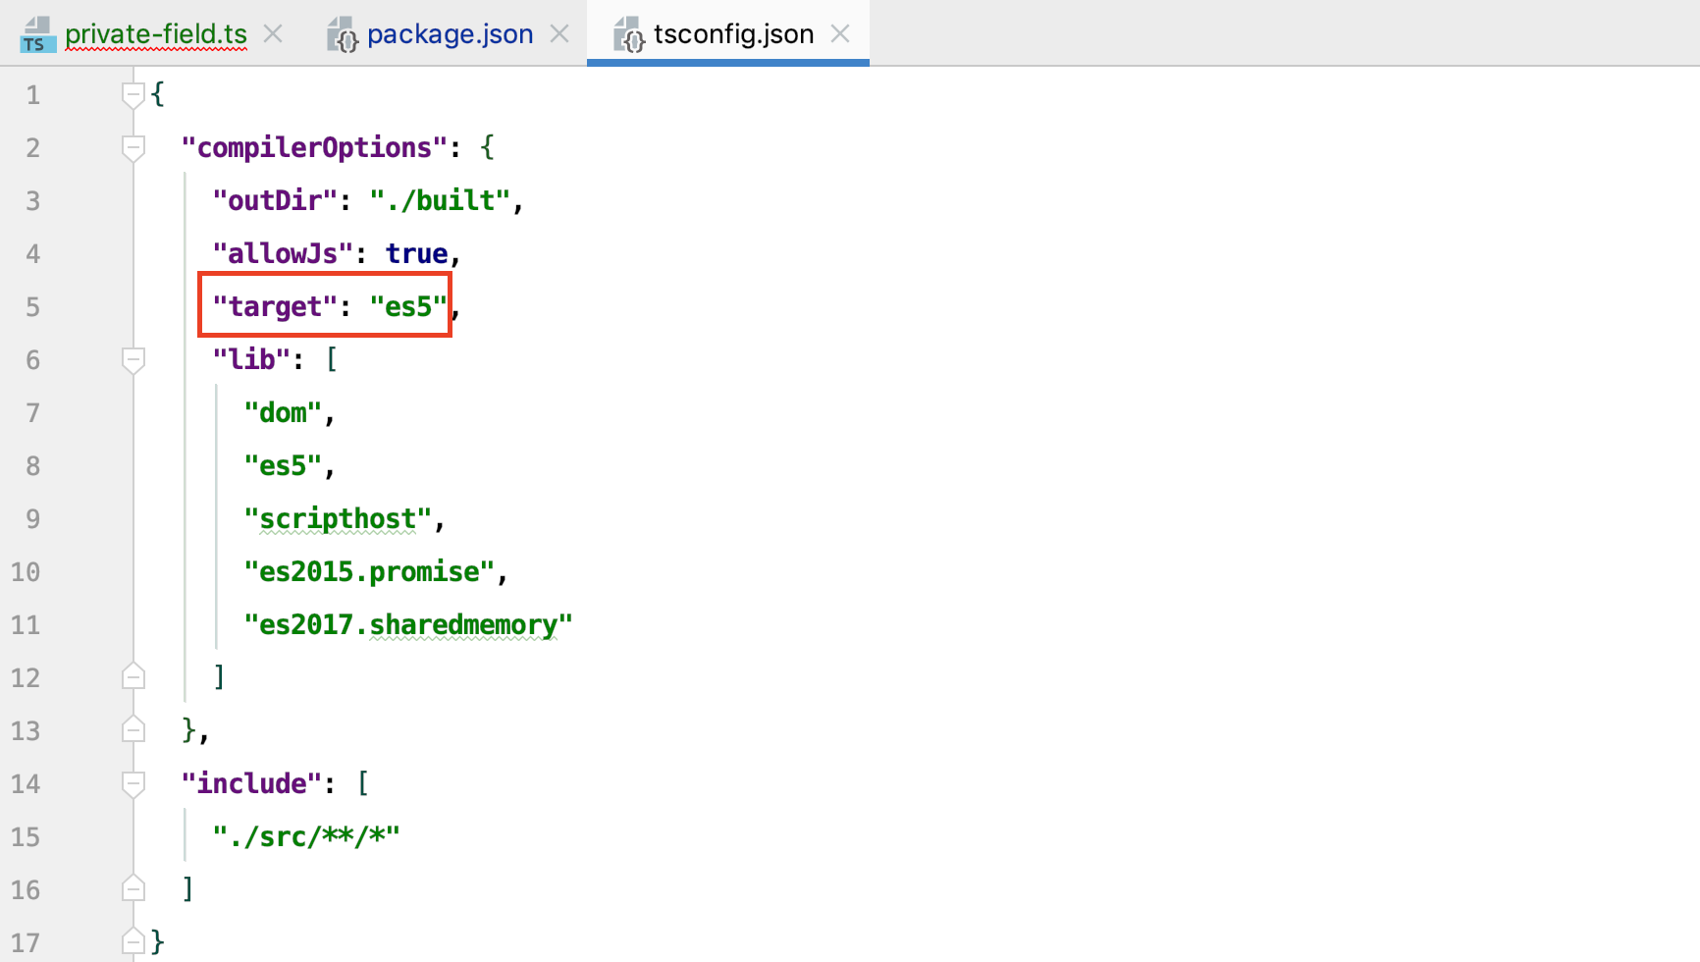Screen dimensions: 1700x962
Task: Click the "scripthost" library entry
Action: click(341, 517)
